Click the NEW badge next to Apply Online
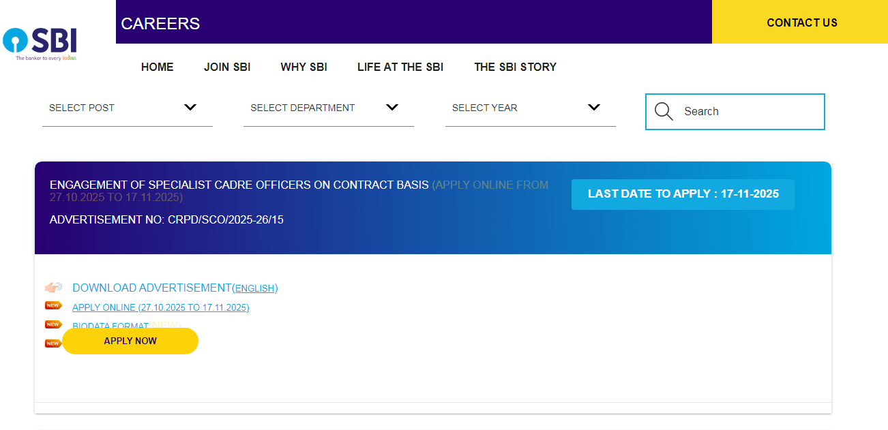 pyautogui.click(x=53, y=305)
